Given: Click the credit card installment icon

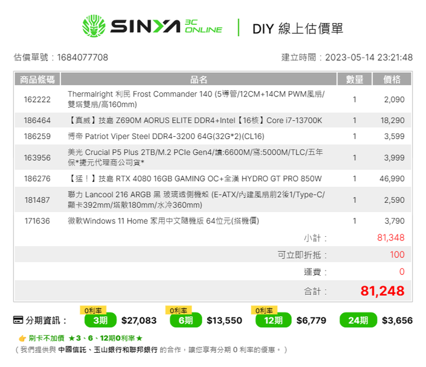Looking at the screenshot, I should 18,320.
